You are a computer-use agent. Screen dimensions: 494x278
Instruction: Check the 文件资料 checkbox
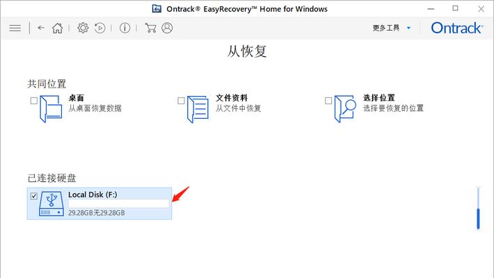(x=181, y=101)
